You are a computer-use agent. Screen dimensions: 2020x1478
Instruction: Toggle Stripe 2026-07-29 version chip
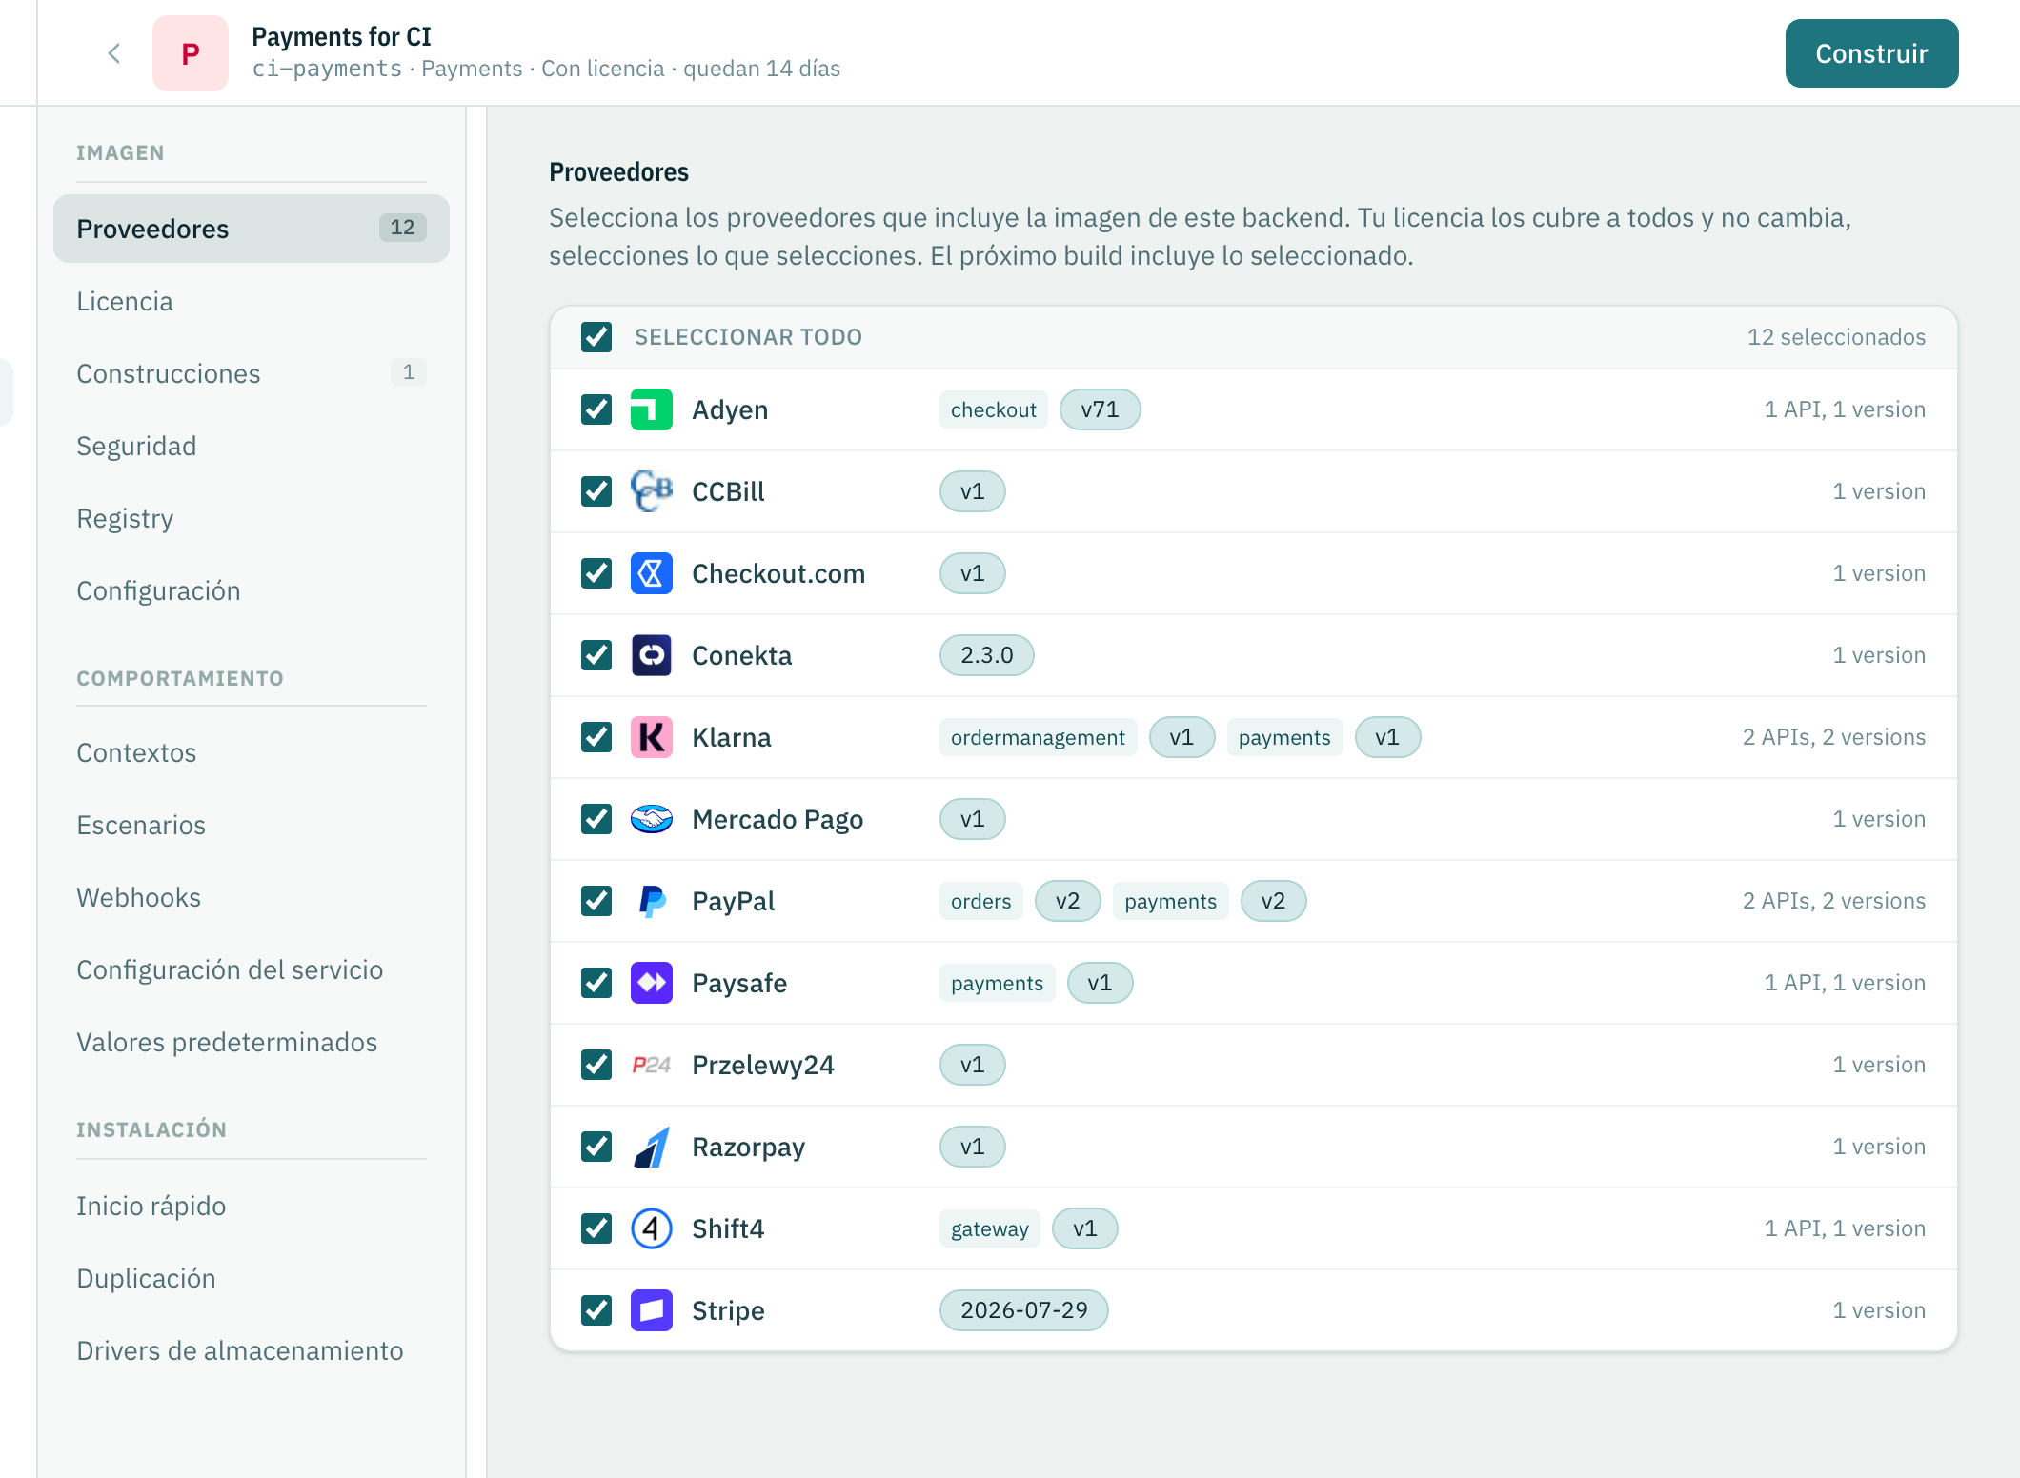click(1023, 1310)
